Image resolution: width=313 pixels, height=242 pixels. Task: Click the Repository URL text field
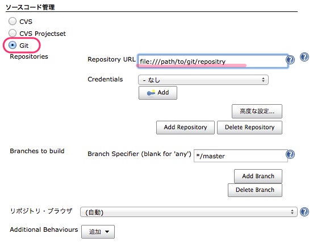tap(213, 61)
